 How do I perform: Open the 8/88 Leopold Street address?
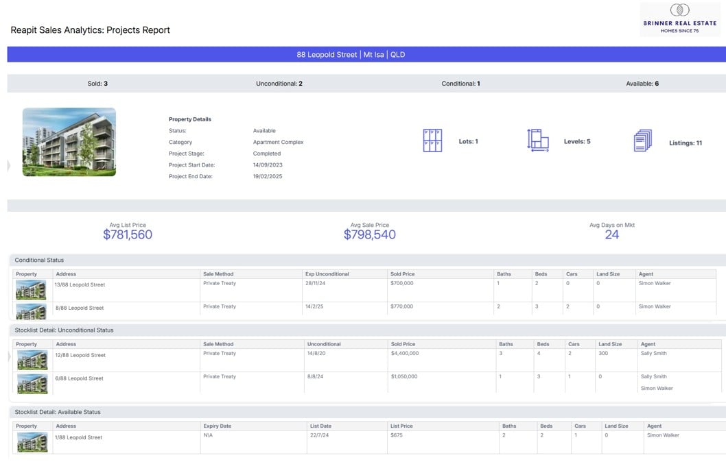coord(80,308)
